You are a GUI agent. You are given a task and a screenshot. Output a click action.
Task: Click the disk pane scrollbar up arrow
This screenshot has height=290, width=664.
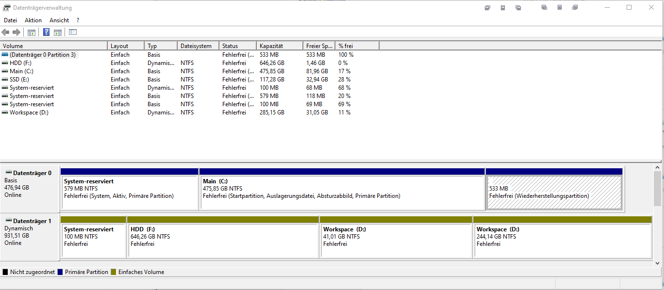pyautogui.click(x=658, y=167)
